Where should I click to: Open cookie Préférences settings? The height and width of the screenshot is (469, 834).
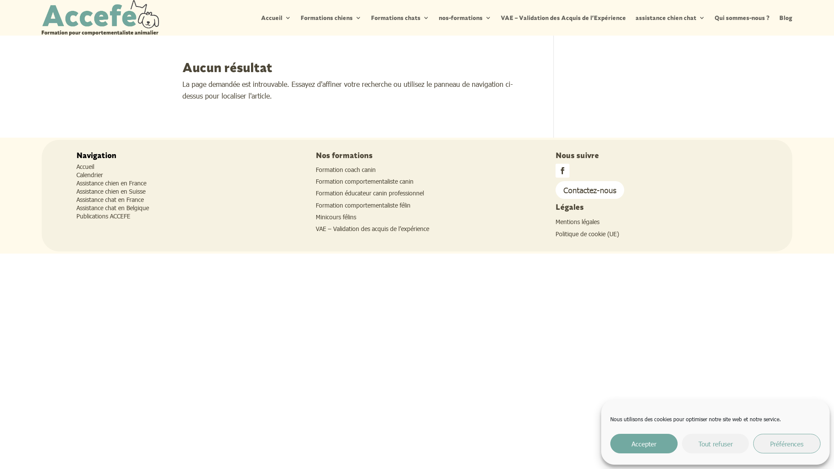pos(786,443)
